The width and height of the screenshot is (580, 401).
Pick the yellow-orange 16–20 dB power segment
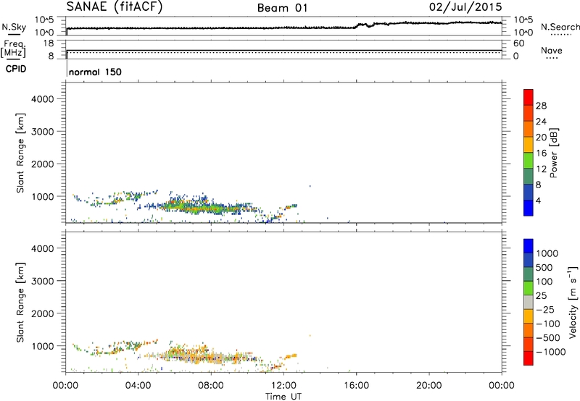tap(529, 144)
